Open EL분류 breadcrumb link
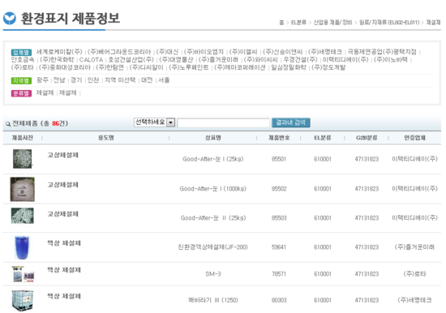 click(298, 22)
